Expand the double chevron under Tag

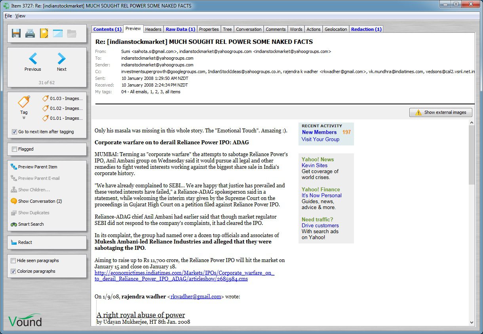coord(24,118)
